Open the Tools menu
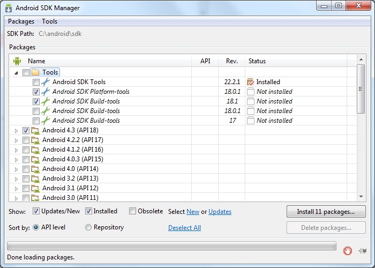The image size is (375, 268). click(x=50, y=21)
